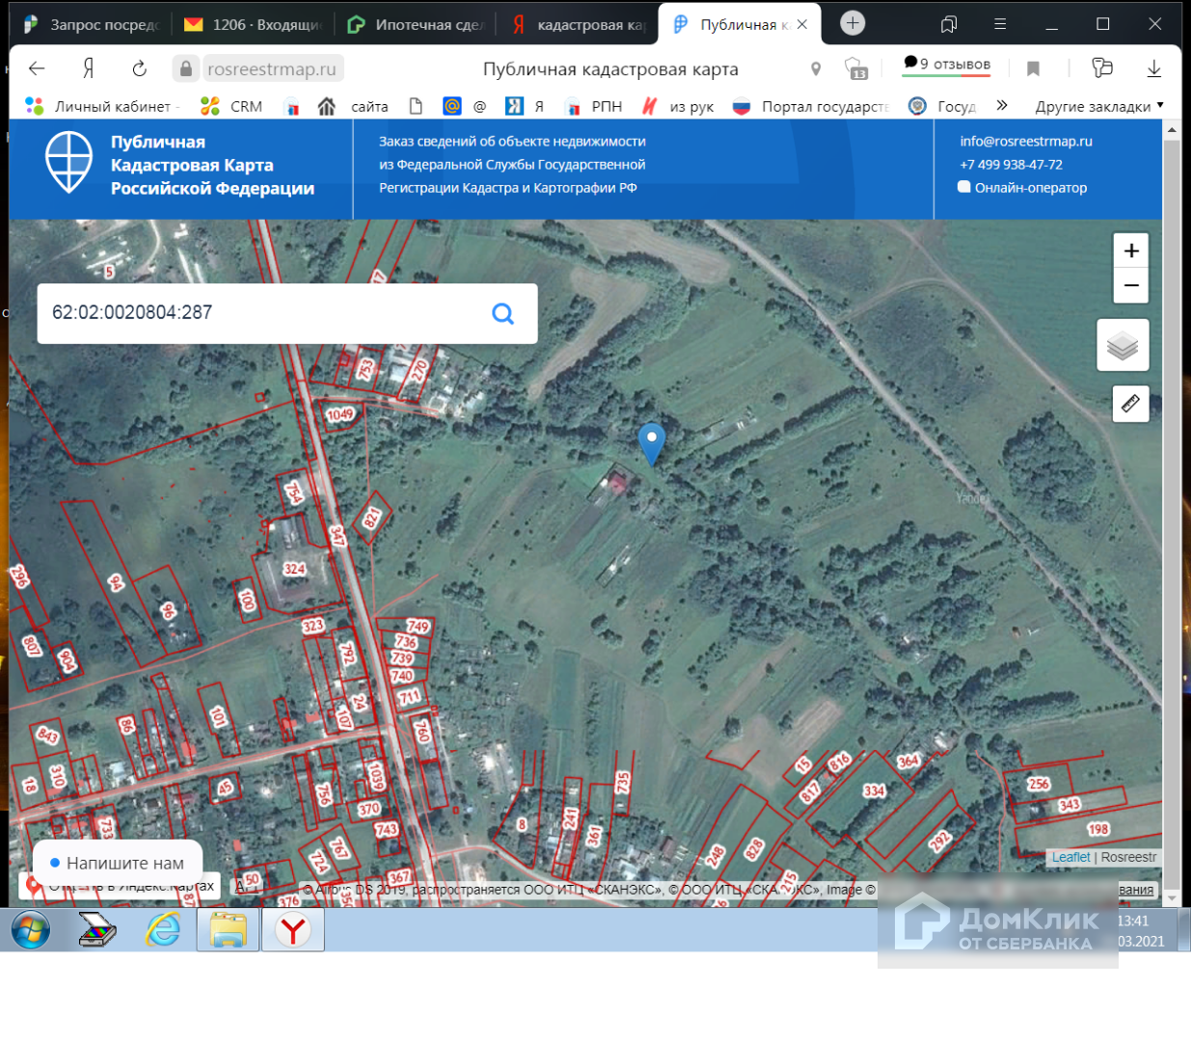Switch to the 1206 Входящие mail tab

255,25
